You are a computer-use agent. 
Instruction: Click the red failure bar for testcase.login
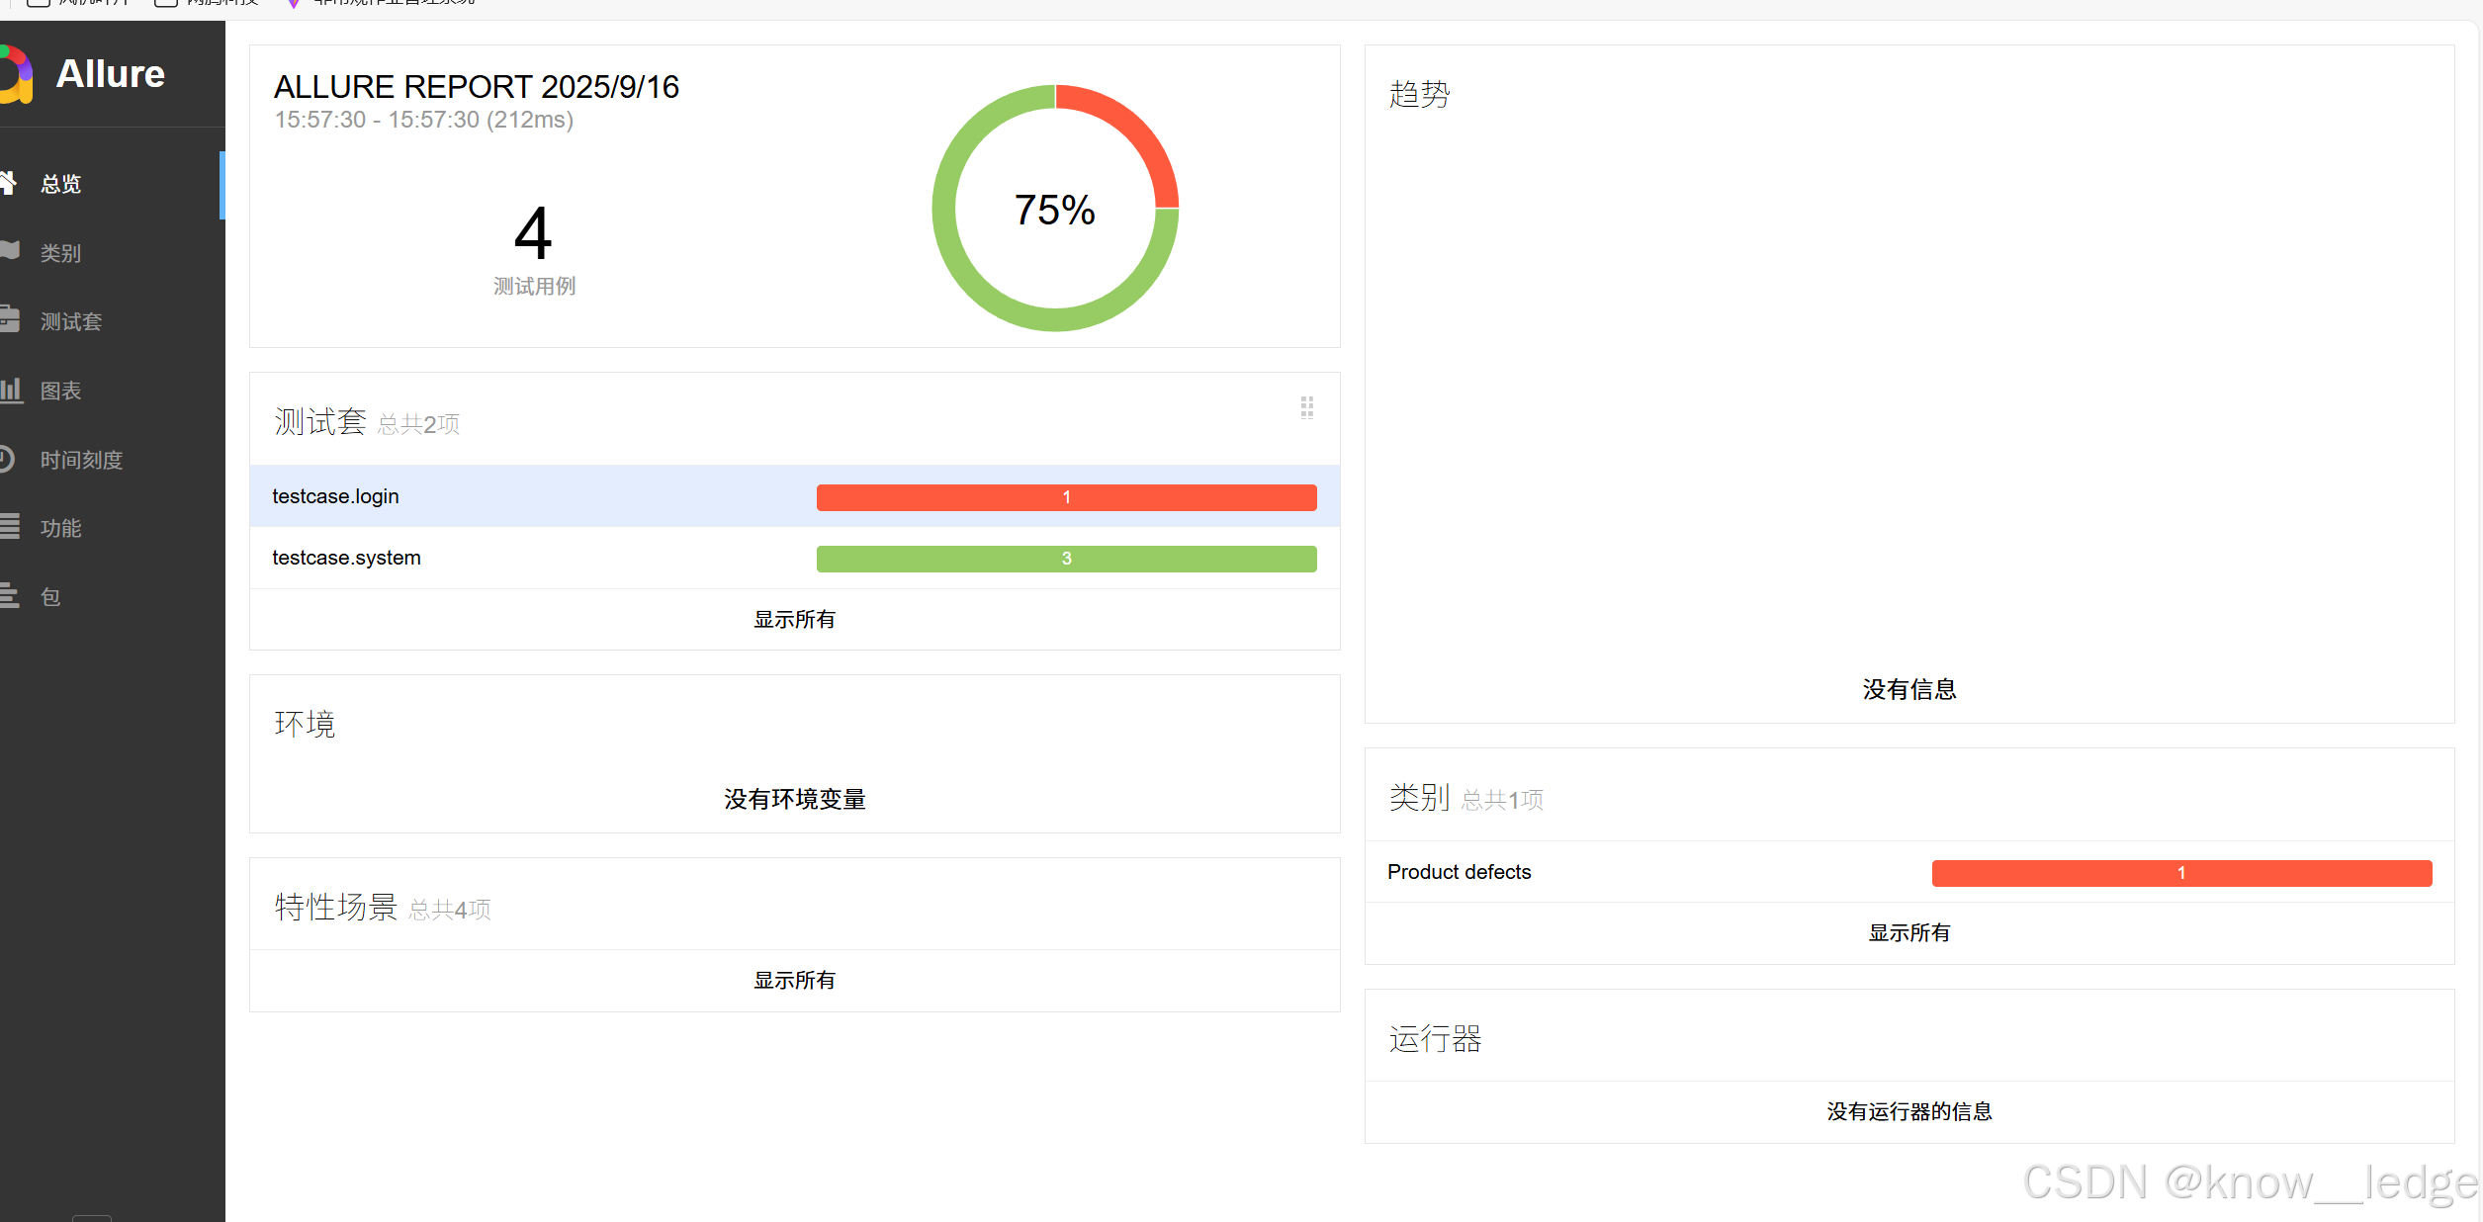point(1066,497)
